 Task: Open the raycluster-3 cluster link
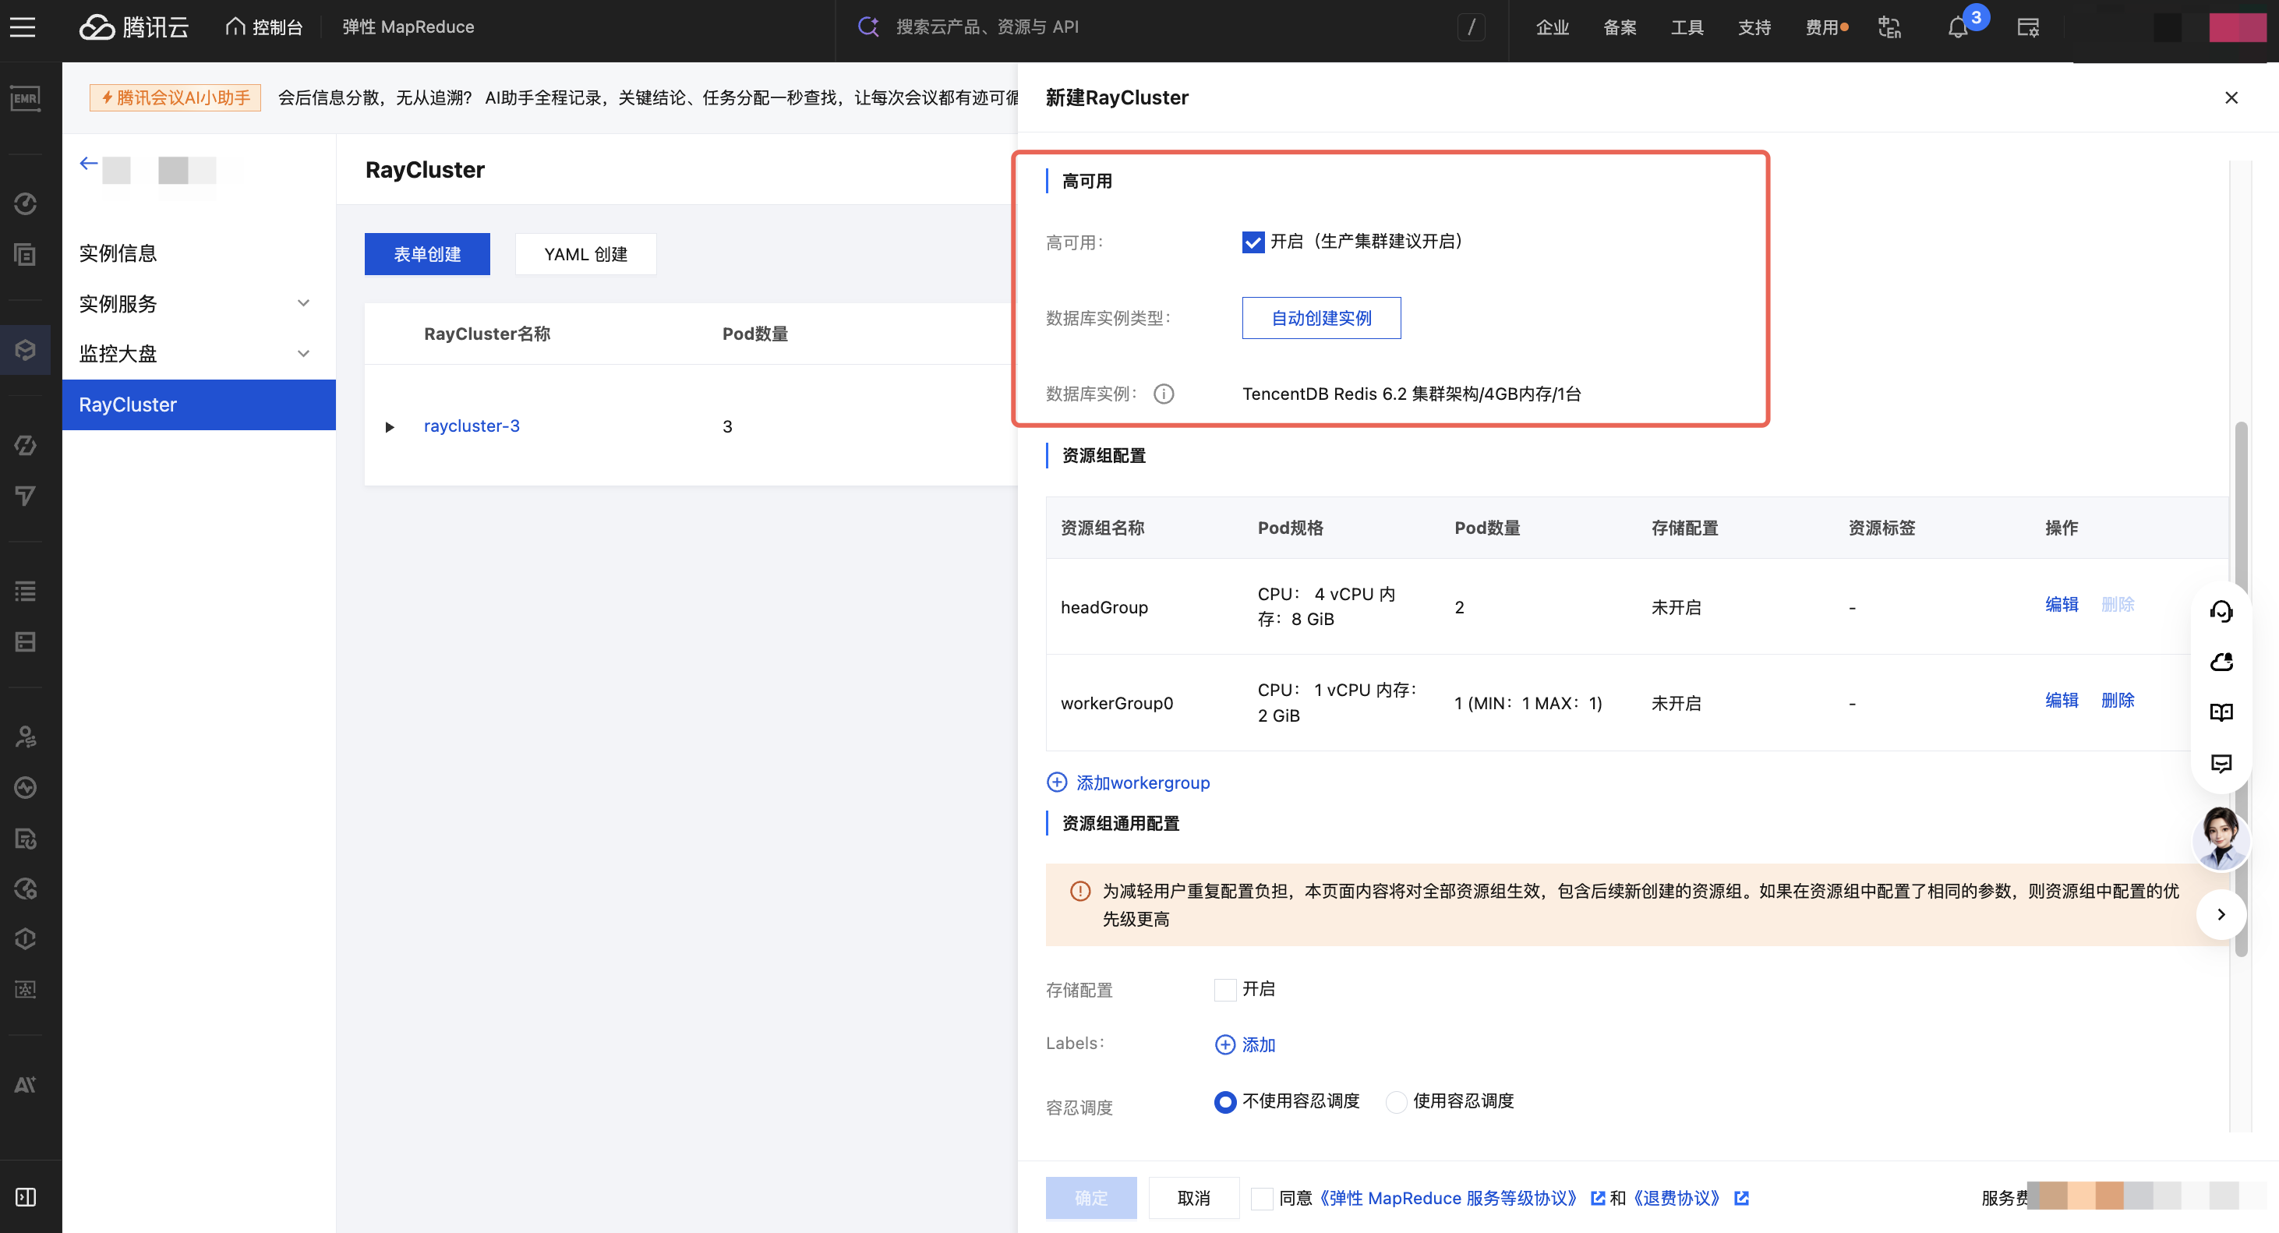click(x=472, y=426)
